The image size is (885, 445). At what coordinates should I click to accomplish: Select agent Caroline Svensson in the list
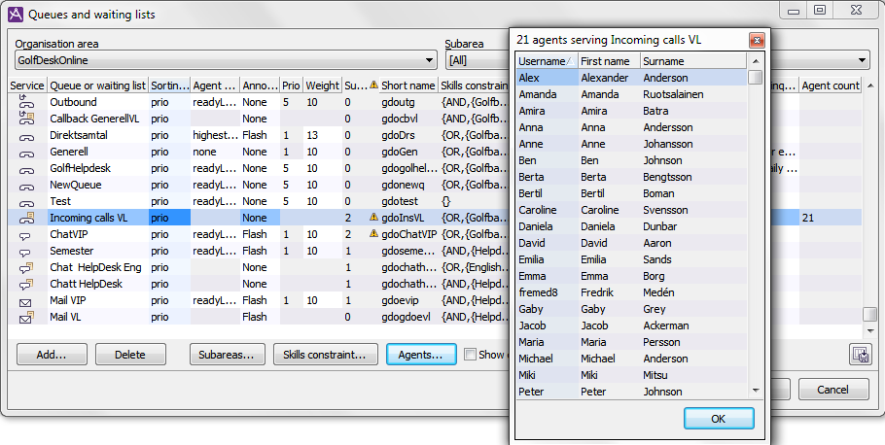[x=632, y=210]
